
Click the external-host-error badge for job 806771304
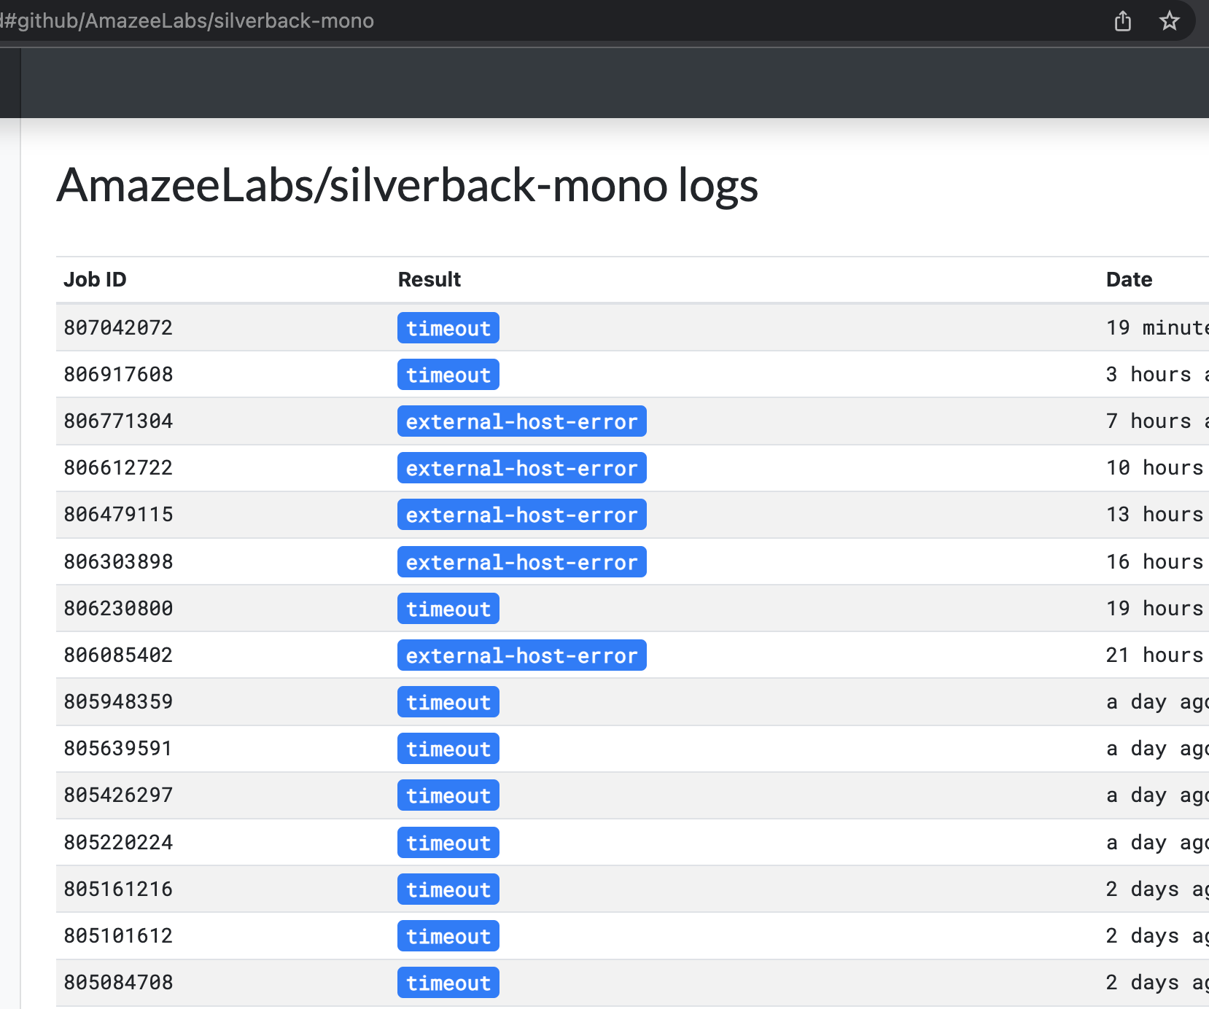point(521,421)
